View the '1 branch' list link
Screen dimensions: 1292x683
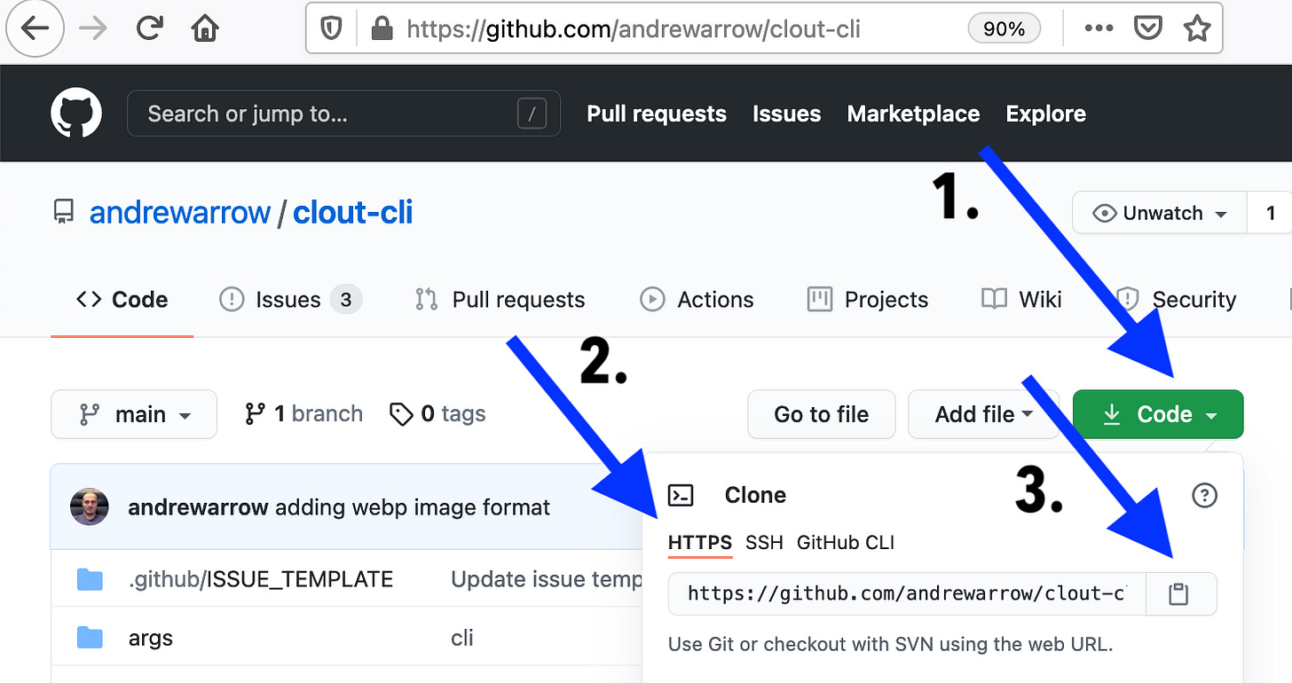(303, 414)
